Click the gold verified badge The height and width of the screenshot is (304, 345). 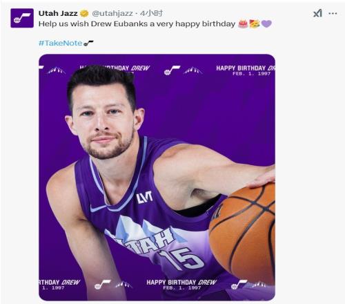84,14
